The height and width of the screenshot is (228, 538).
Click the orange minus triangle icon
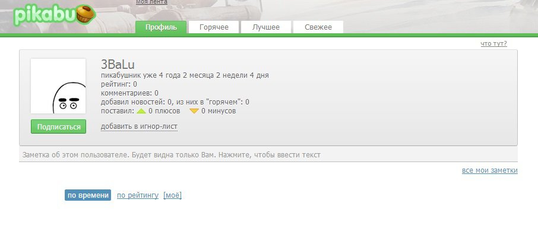pos(194,111)
